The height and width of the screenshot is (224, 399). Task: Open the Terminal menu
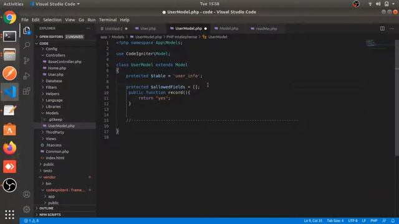(x=108, y=20)
